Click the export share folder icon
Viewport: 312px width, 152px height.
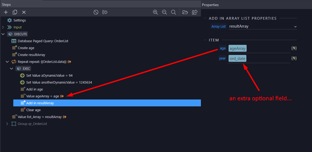(x=195, y=12)
